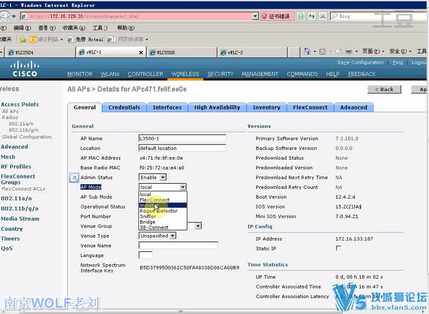Open the free Hotmail bookmark
The height and width of the screenshot is (314, 429).
pos(86,40)
